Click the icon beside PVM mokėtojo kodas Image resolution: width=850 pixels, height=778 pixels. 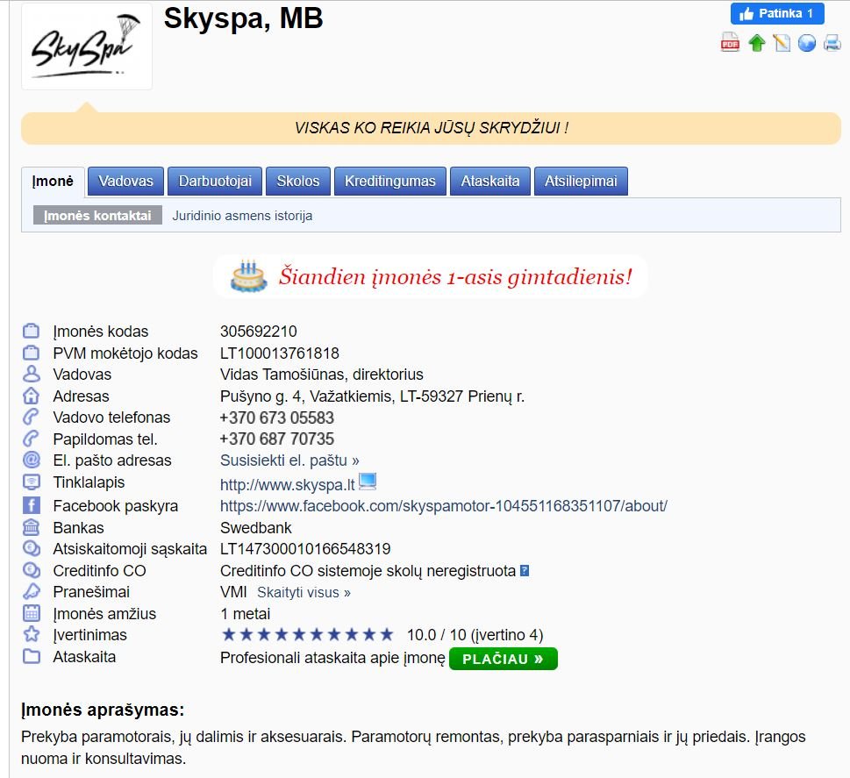tap(32, 353)
